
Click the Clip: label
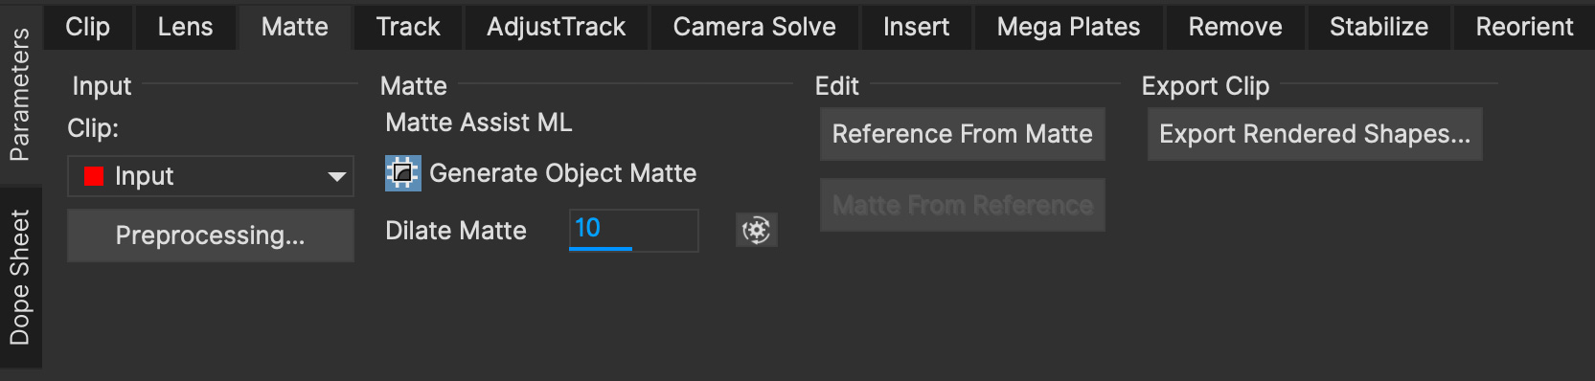coord(93,128)
